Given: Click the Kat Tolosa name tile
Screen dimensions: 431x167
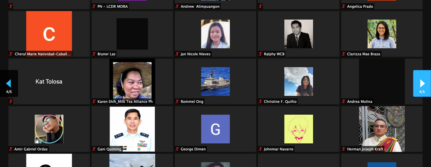Looking at the screenshot, I should (x=49, y=82).
